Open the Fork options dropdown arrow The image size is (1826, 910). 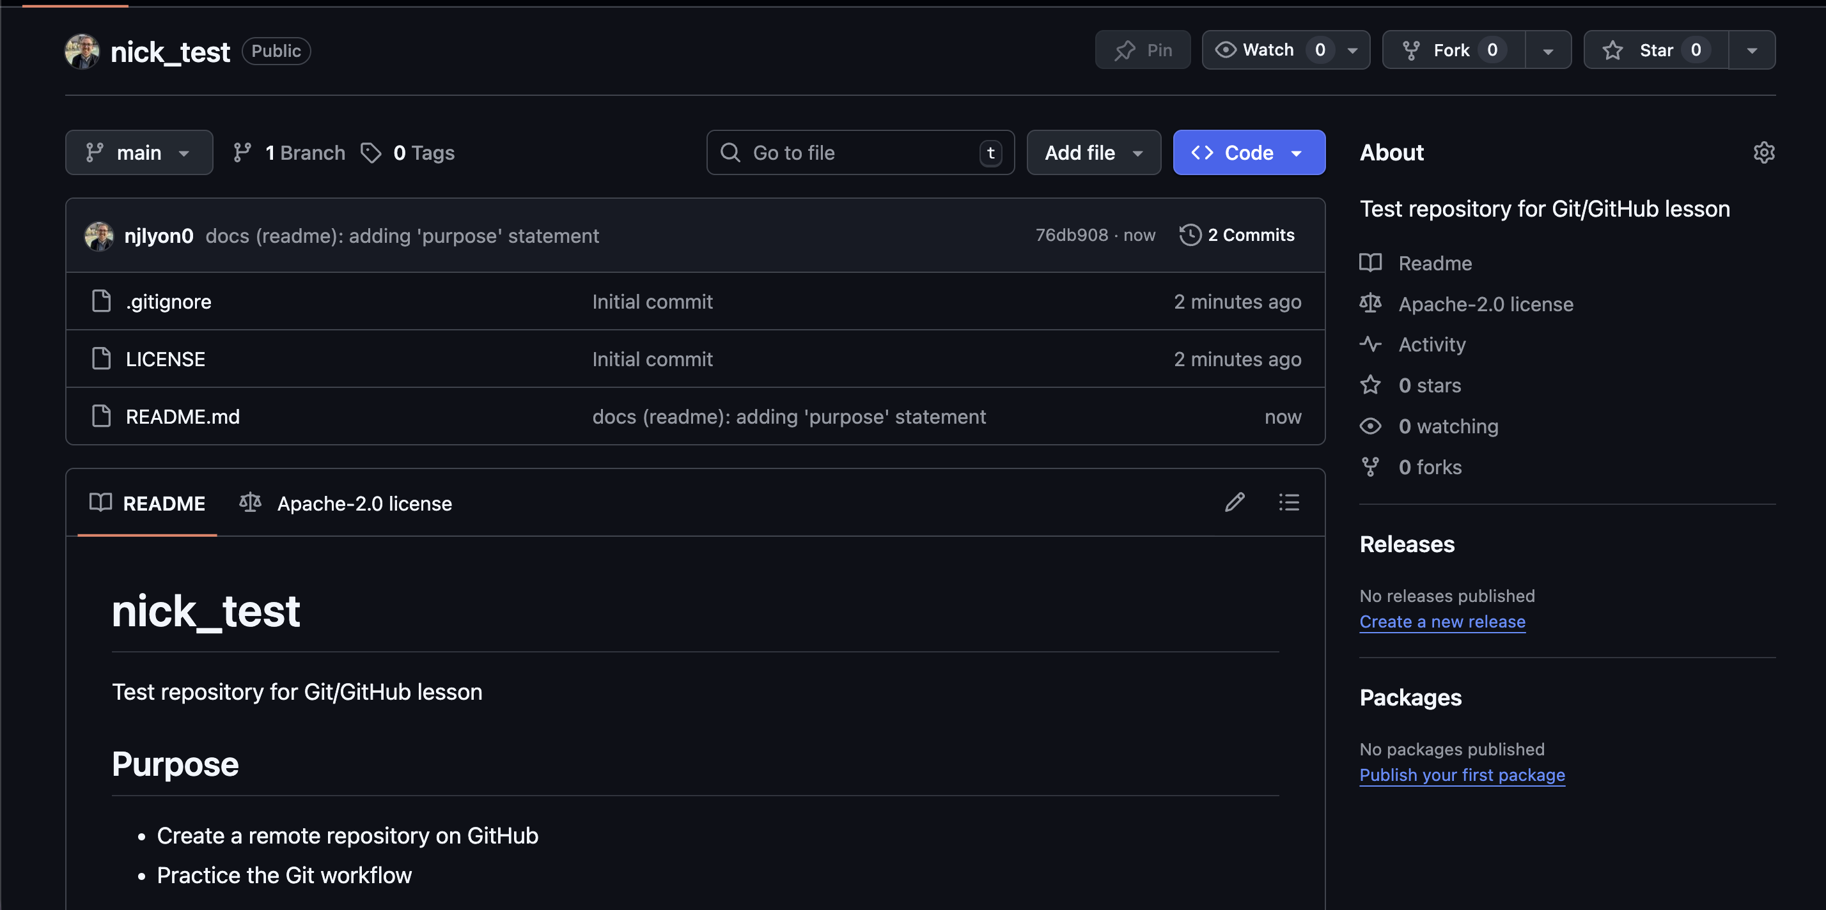pyautogui.click(x=1548, y=50)
